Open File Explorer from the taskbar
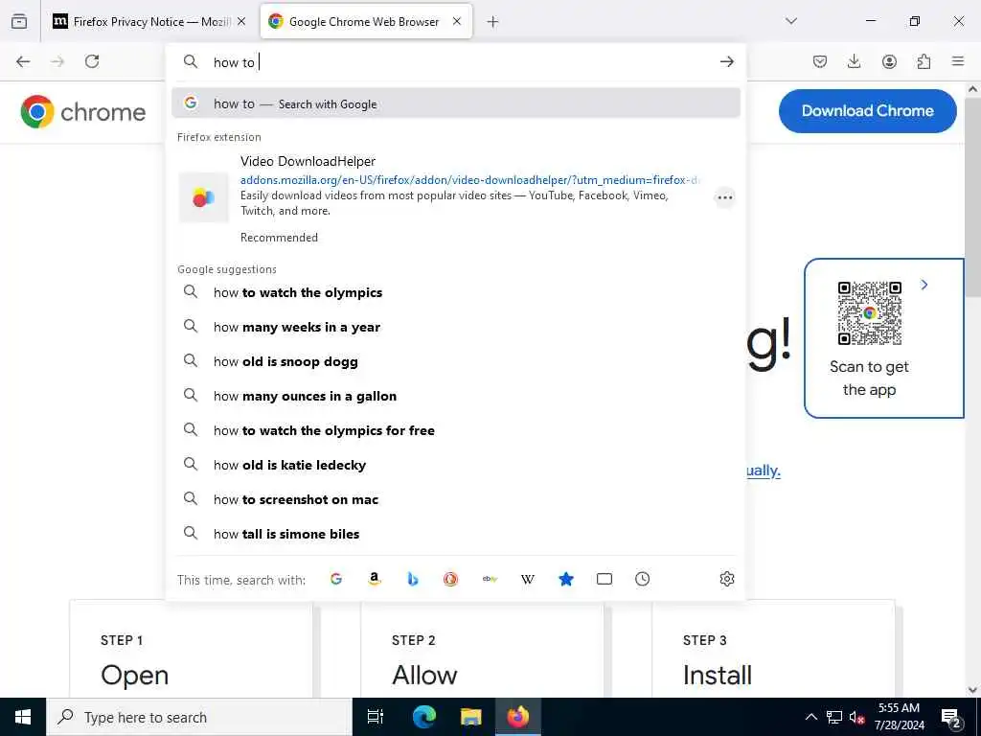981x736 pixels. 470,717
